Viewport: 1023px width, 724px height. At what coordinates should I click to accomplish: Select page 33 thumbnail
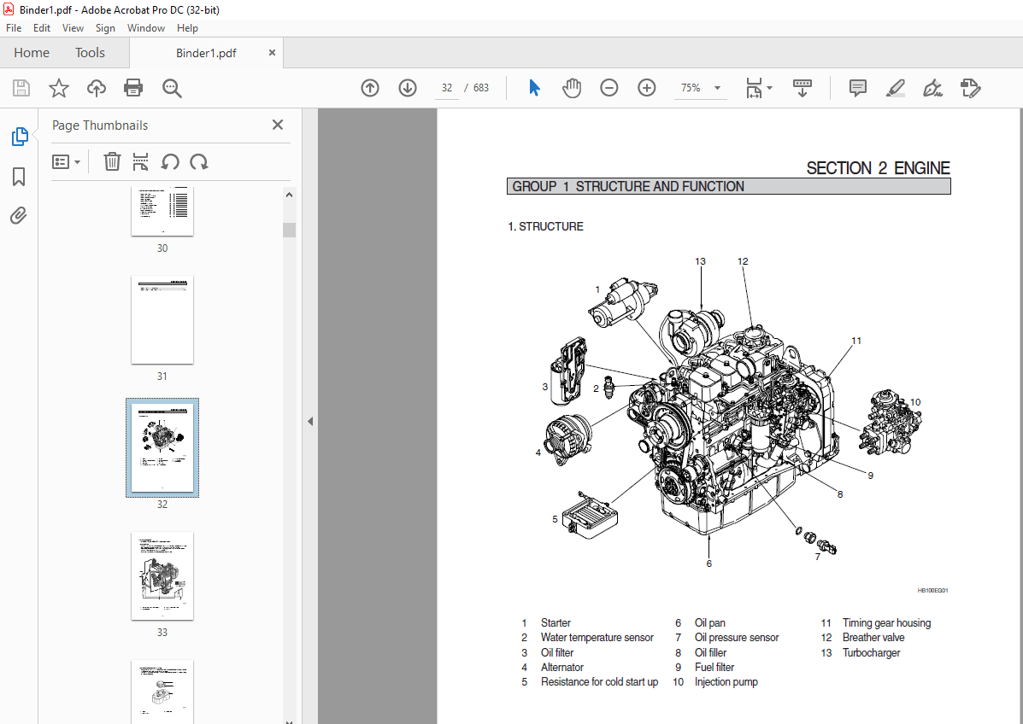click(x=162, y=575)
